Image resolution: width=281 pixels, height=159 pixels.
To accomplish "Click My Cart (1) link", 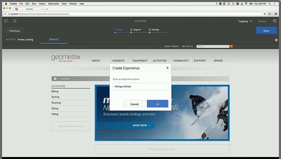I will click(x=187, y=46).
